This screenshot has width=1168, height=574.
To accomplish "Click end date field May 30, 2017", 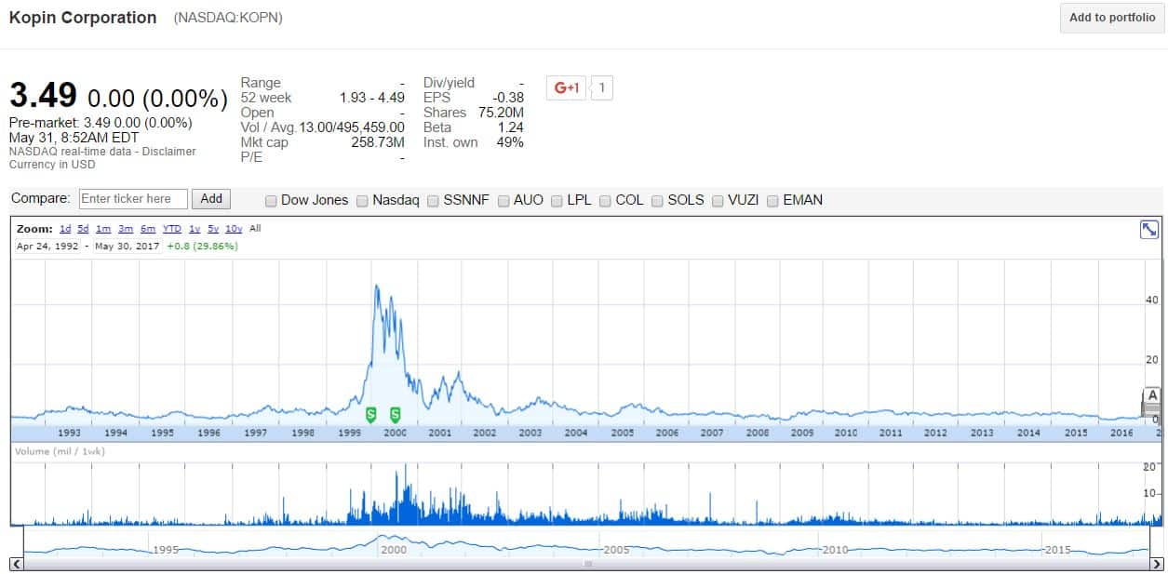I will (128, 247).
